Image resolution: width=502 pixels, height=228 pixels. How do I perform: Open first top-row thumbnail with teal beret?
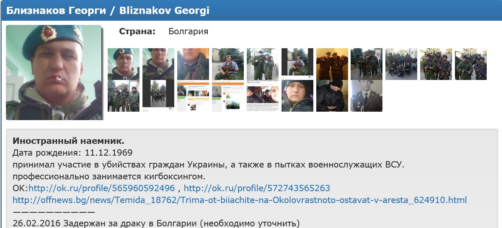123,64
